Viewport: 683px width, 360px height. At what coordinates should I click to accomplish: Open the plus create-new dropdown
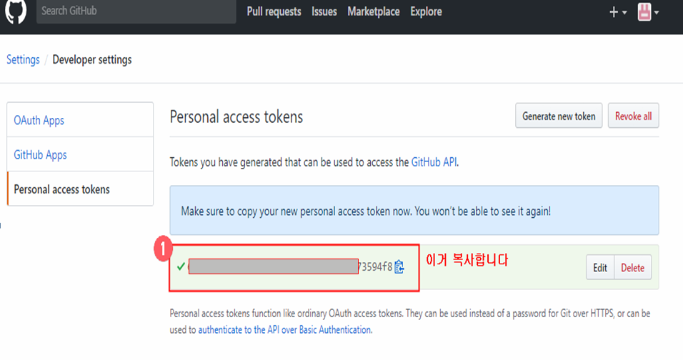(x=618, y=12)
